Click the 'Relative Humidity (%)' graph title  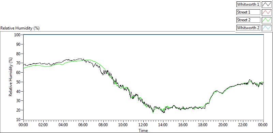20,28
